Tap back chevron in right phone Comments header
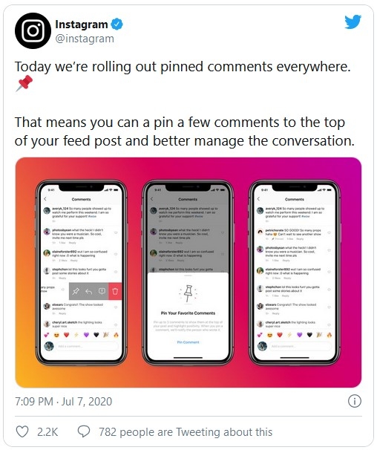 point(258,199)
